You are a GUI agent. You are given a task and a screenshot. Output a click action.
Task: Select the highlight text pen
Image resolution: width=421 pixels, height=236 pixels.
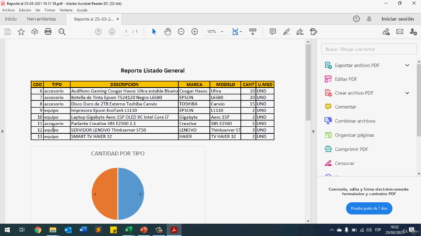click(x=286, y=31)
